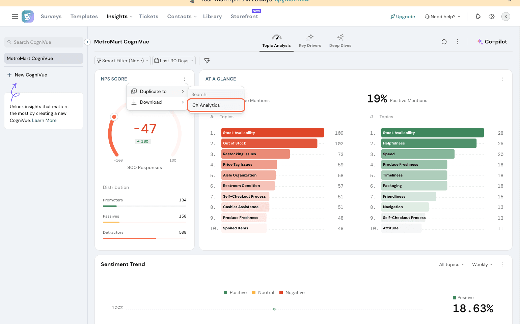The width and height of the screenshot is (520, 324).
Task: Open the settings gear icon
Action: click(x=492, y=17)
